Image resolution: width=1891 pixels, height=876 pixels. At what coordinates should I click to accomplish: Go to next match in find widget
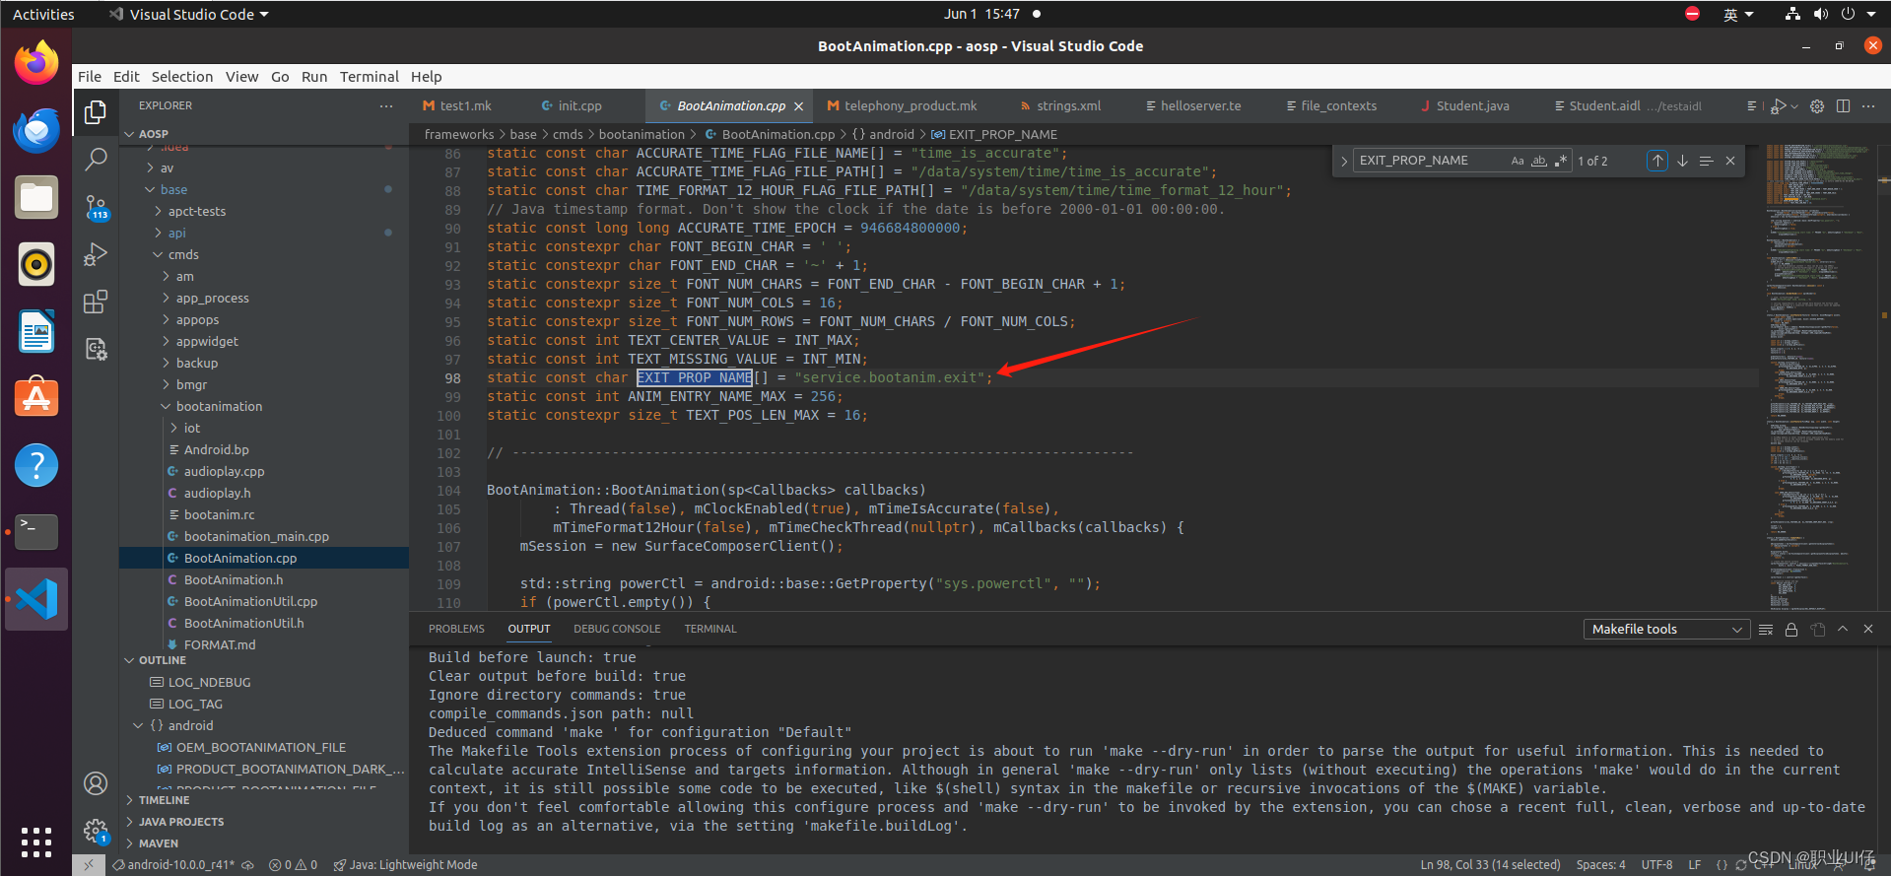coord(1682,161)
